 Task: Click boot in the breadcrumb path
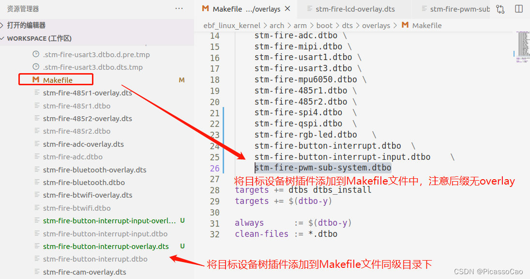[x=324, y=25]
